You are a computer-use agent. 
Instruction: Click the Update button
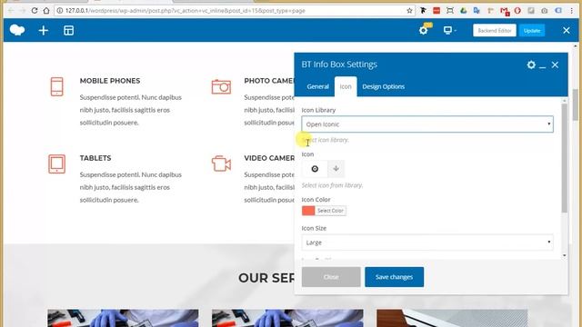[532, 30]
